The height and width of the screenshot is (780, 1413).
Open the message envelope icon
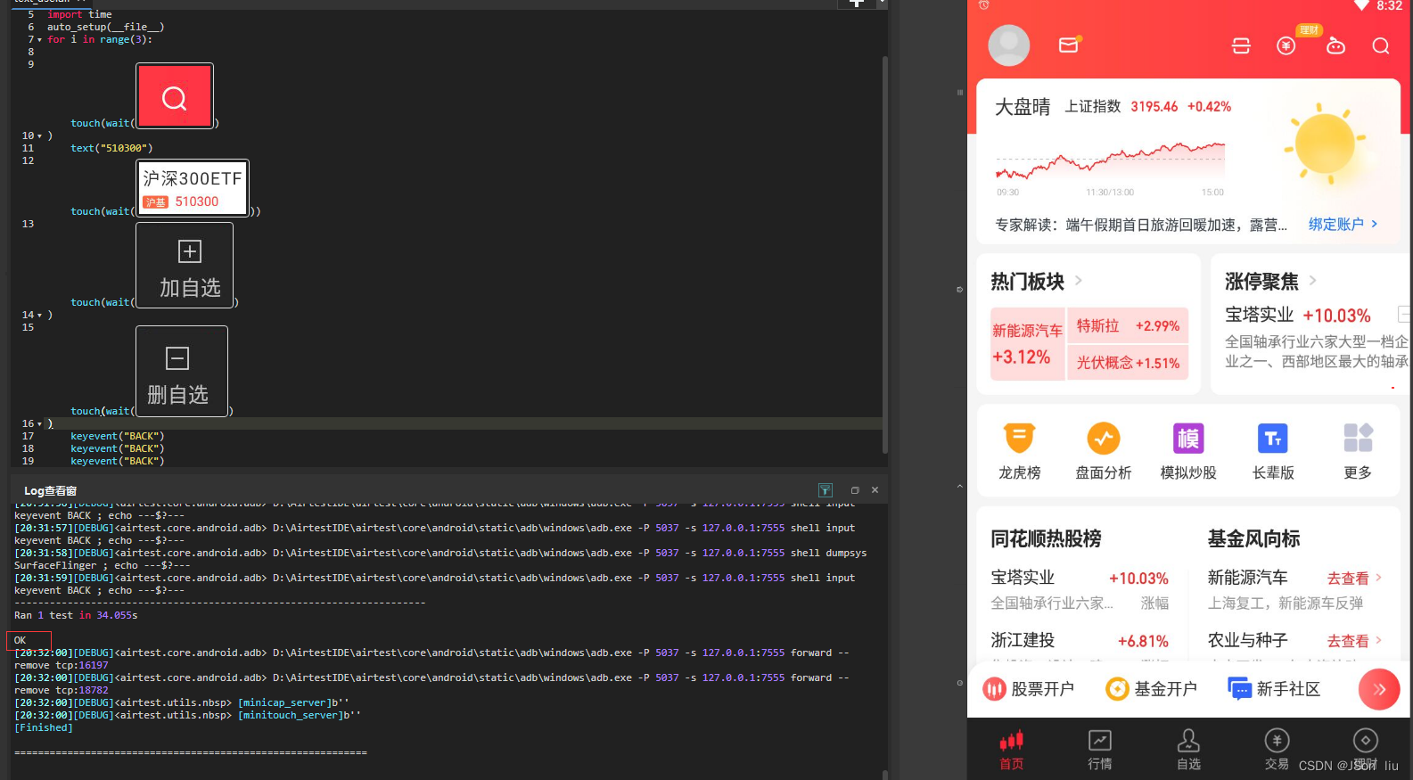(x=1069, y=45)
